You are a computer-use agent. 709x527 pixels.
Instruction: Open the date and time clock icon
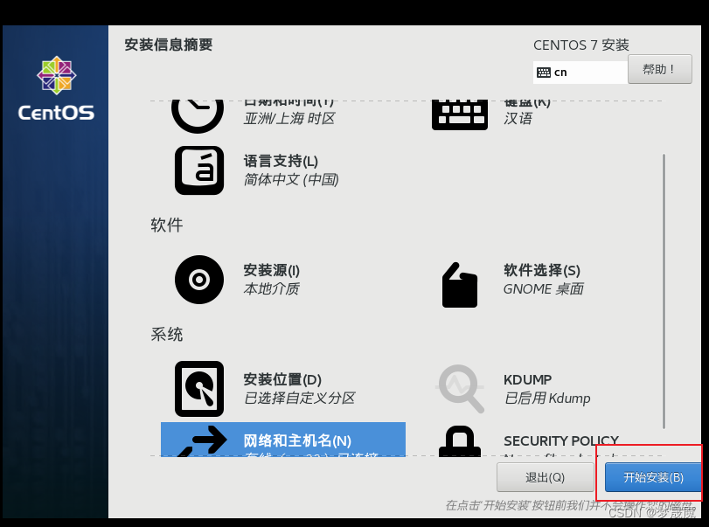(x=198, y=115)
